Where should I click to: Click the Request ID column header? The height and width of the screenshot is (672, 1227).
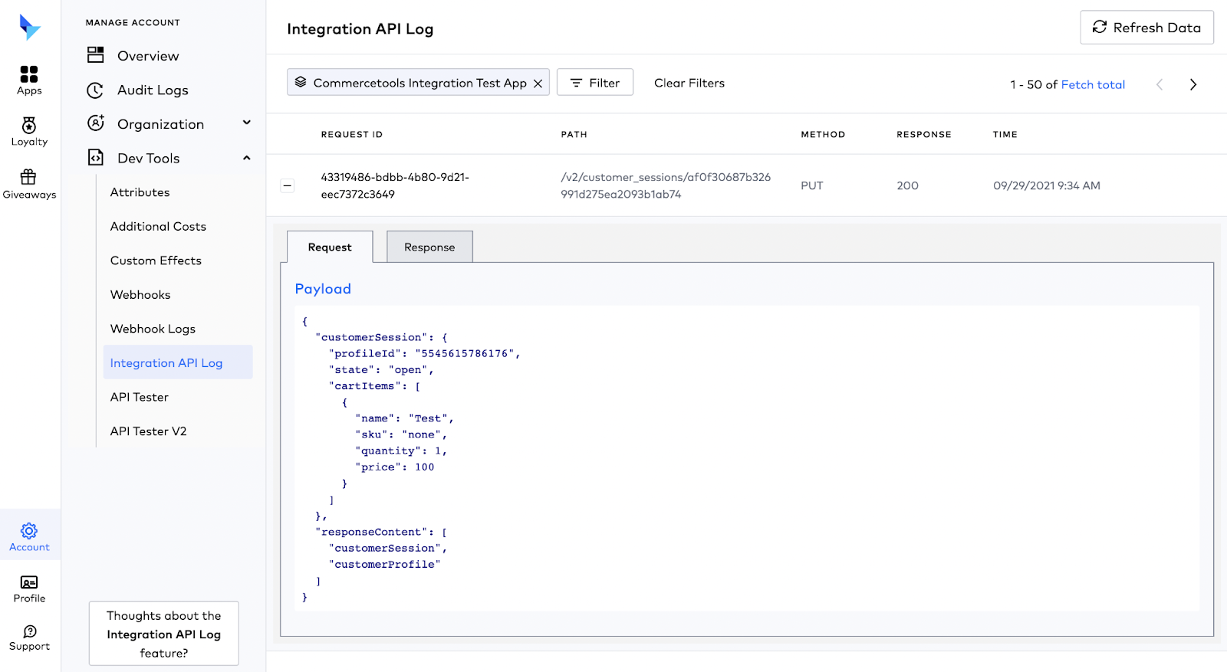coord(352,134)
